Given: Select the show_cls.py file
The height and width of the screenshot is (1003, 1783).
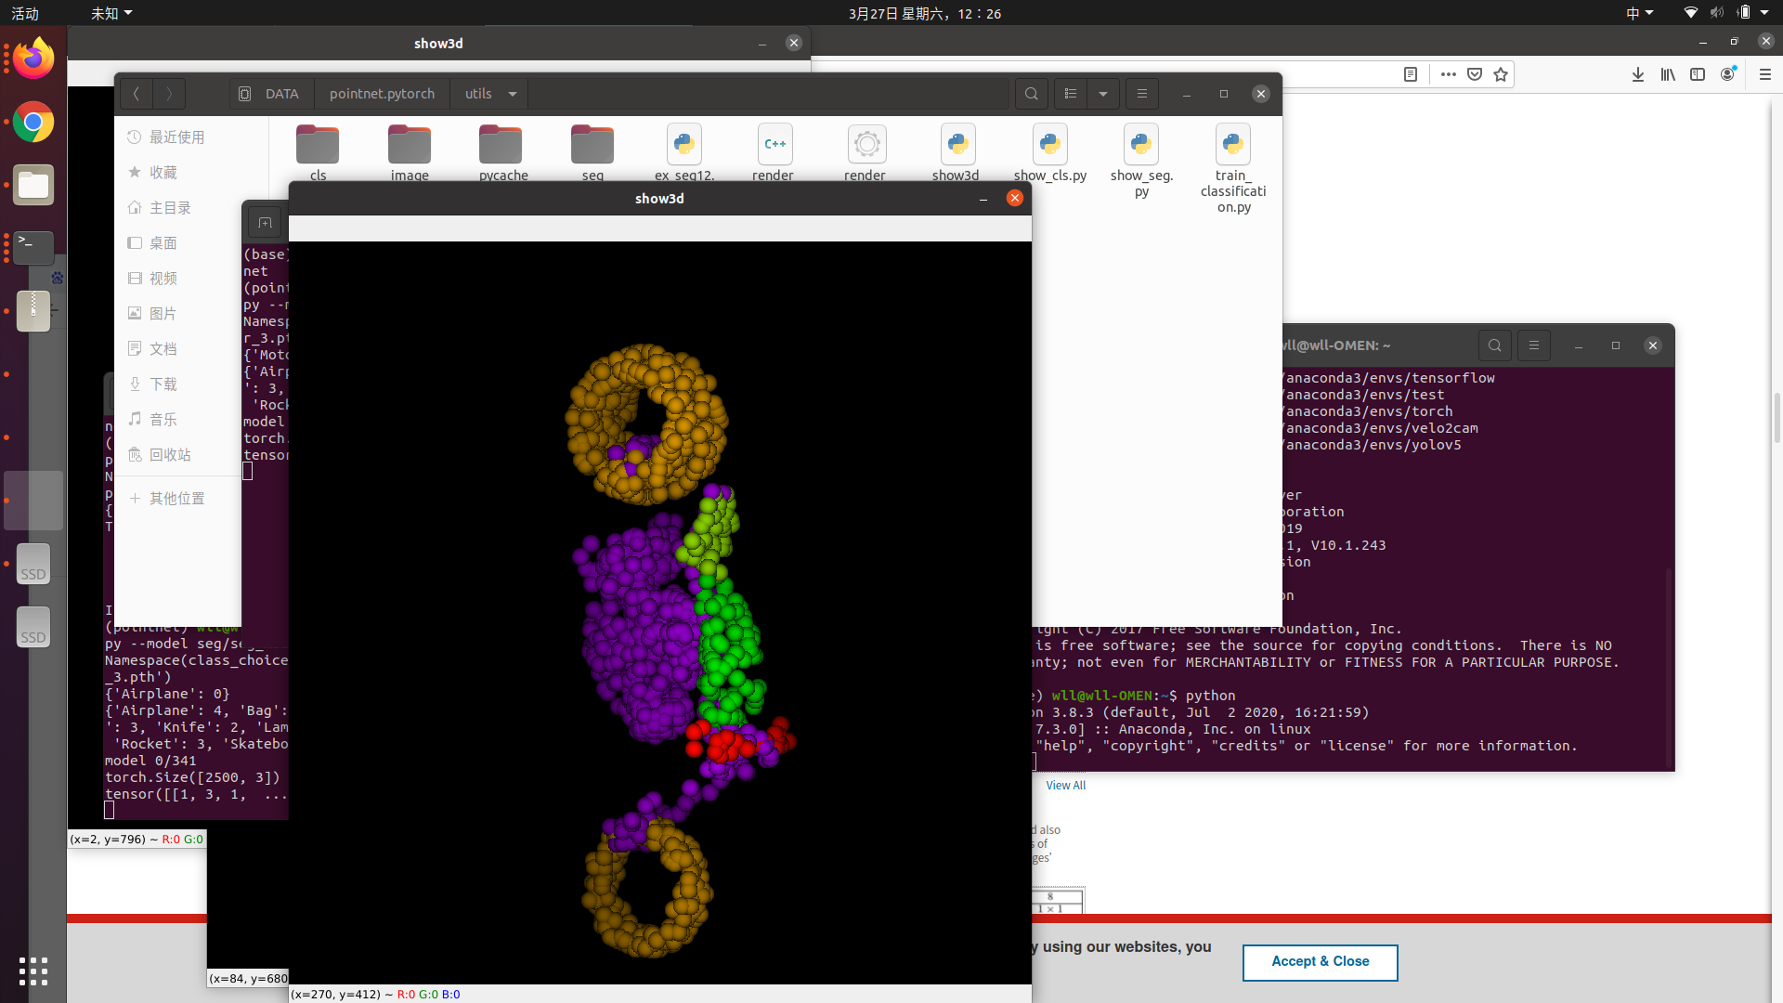Looking at the screenshot, I should click(x=1050, y=153).
